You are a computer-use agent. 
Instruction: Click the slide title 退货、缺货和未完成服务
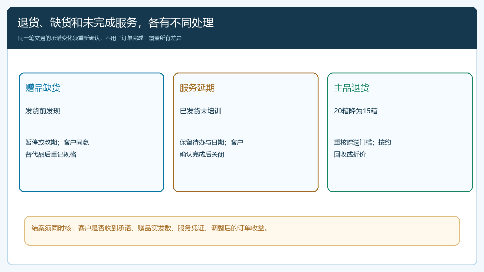click(x=116, y=23)
